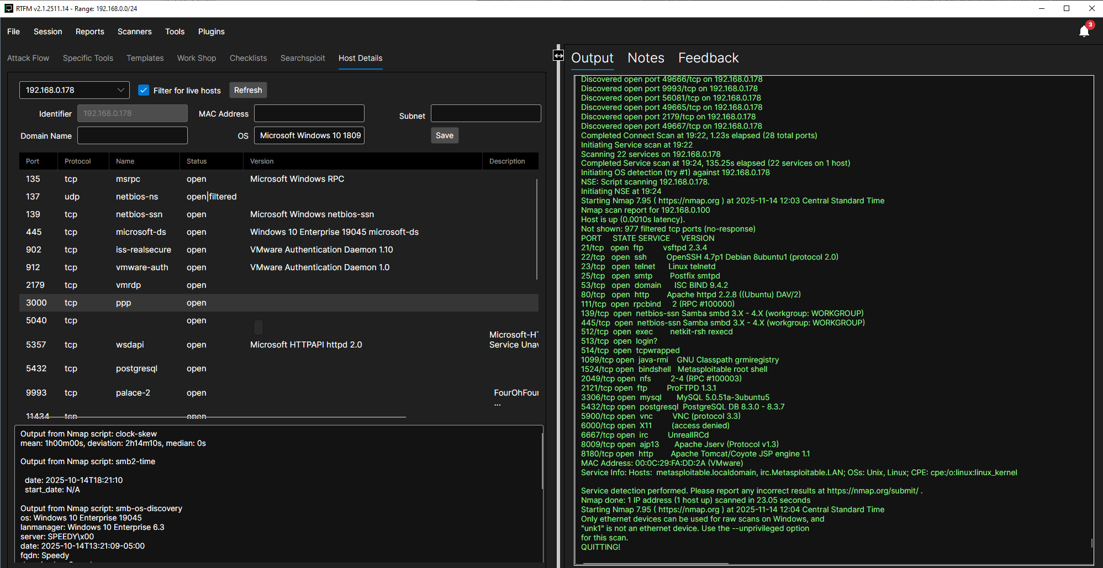Open the Plugins menu

pyautogui.click(x=211, y=31)
